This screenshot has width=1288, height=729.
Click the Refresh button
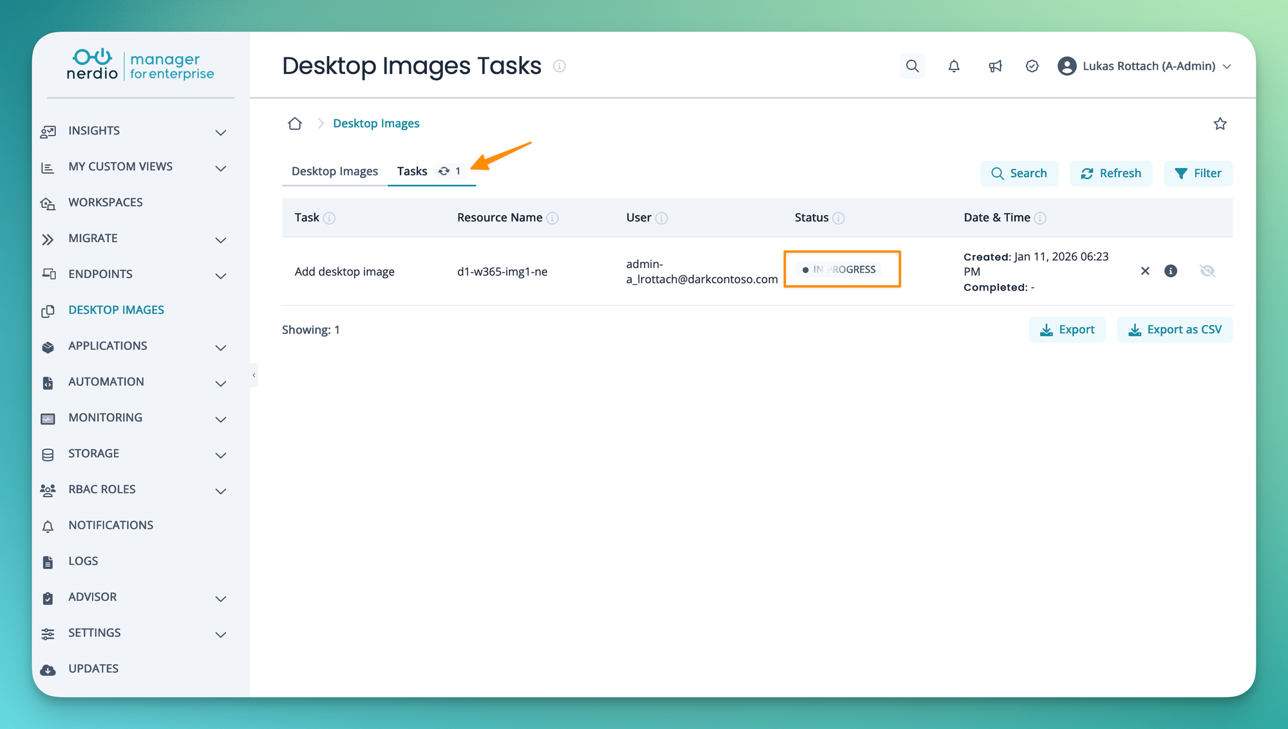[1111, 173]
